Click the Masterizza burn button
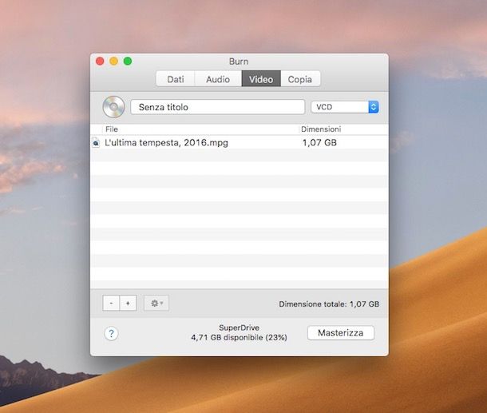The height and width of the screenshot is (413, 487). (x=341, y=333)
